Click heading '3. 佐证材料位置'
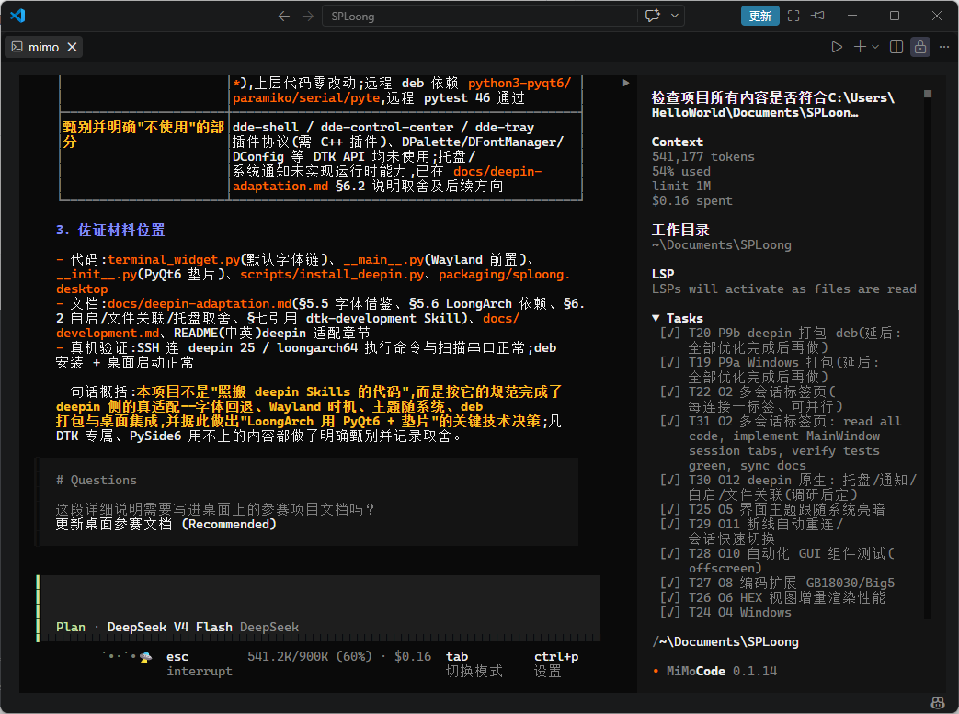 pyautogui.click(x=110, y=230)
